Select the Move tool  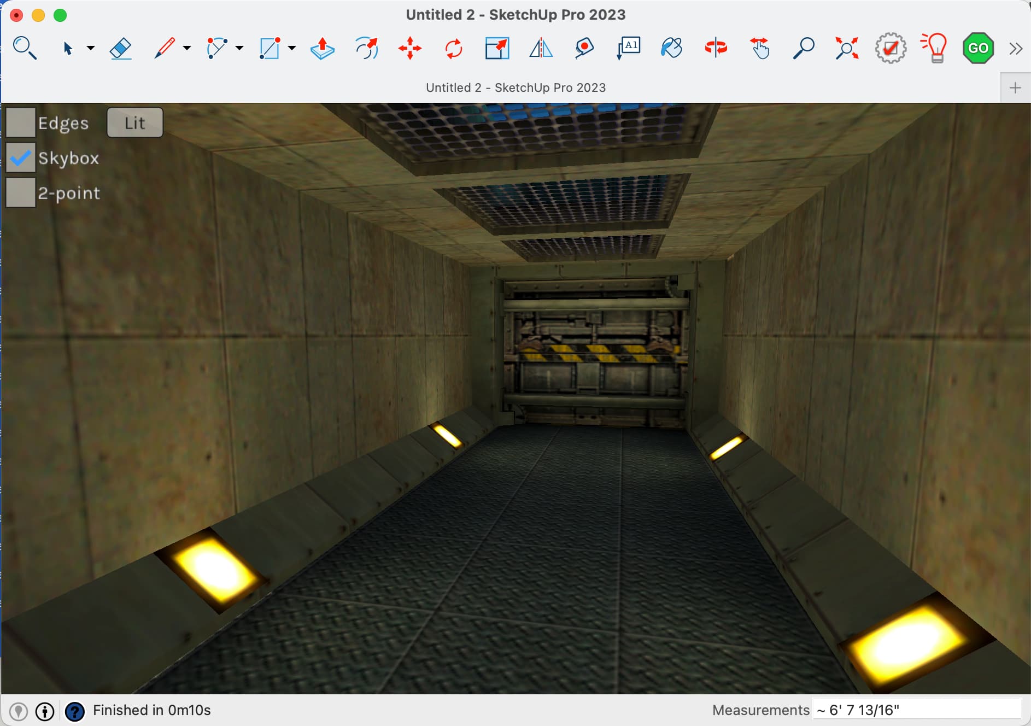point(411,48)
